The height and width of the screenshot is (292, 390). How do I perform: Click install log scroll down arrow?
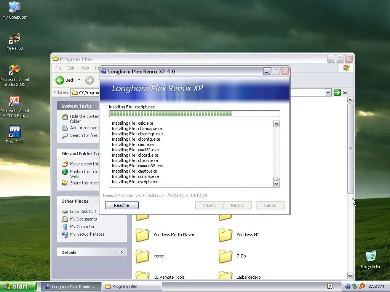click(x=277, y=184)
